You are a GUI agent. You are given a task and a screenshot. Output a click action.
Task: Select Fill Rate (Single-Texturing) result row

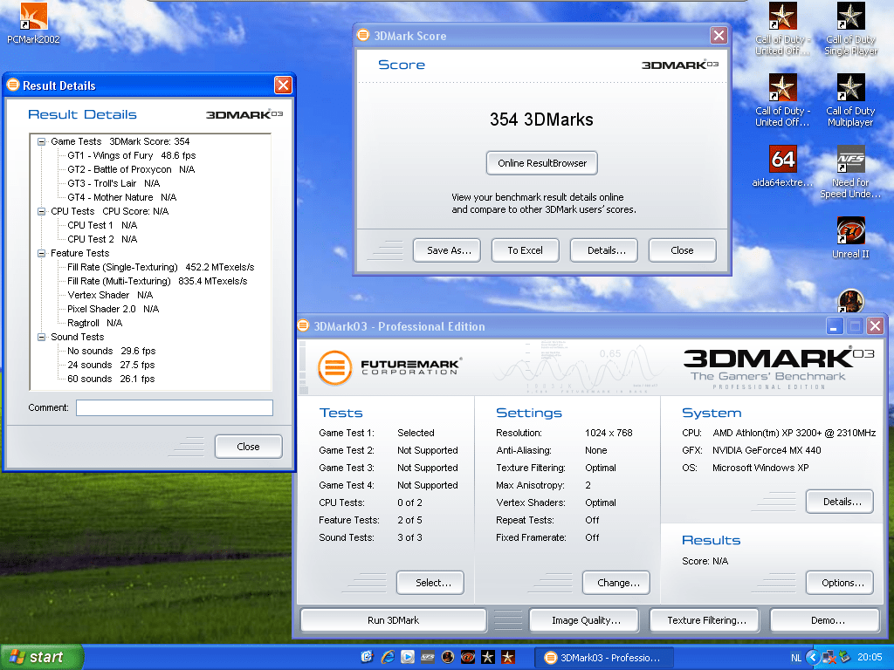(x=161, y=267)
